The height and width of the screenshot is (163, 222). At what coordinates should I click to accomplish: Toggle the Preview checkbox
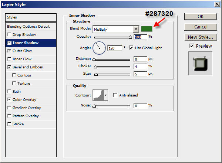(192, 46)
